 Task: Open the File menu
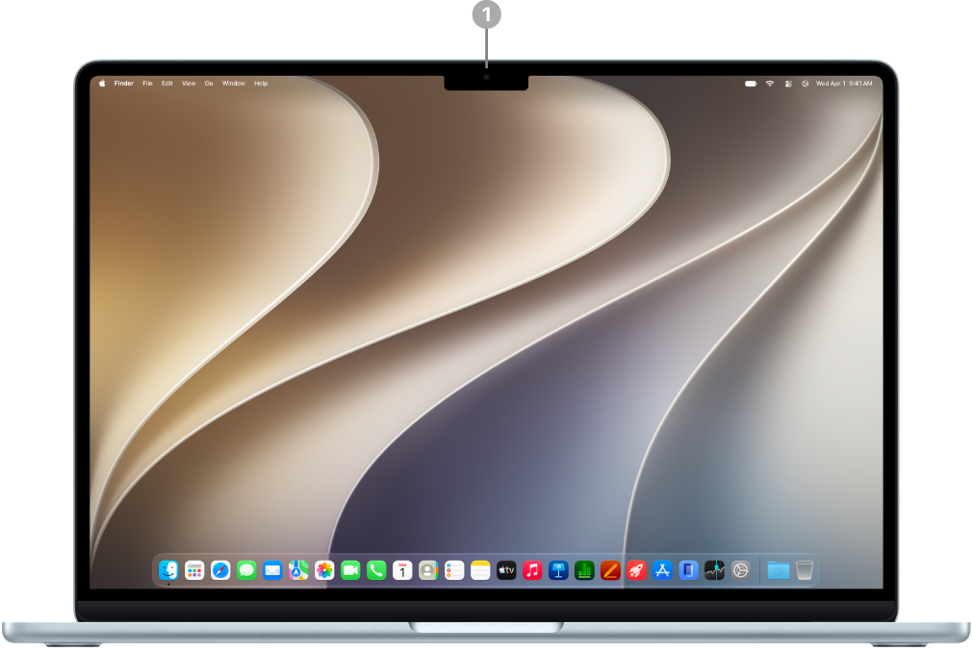pyautogui.click(x=147, y=83)
